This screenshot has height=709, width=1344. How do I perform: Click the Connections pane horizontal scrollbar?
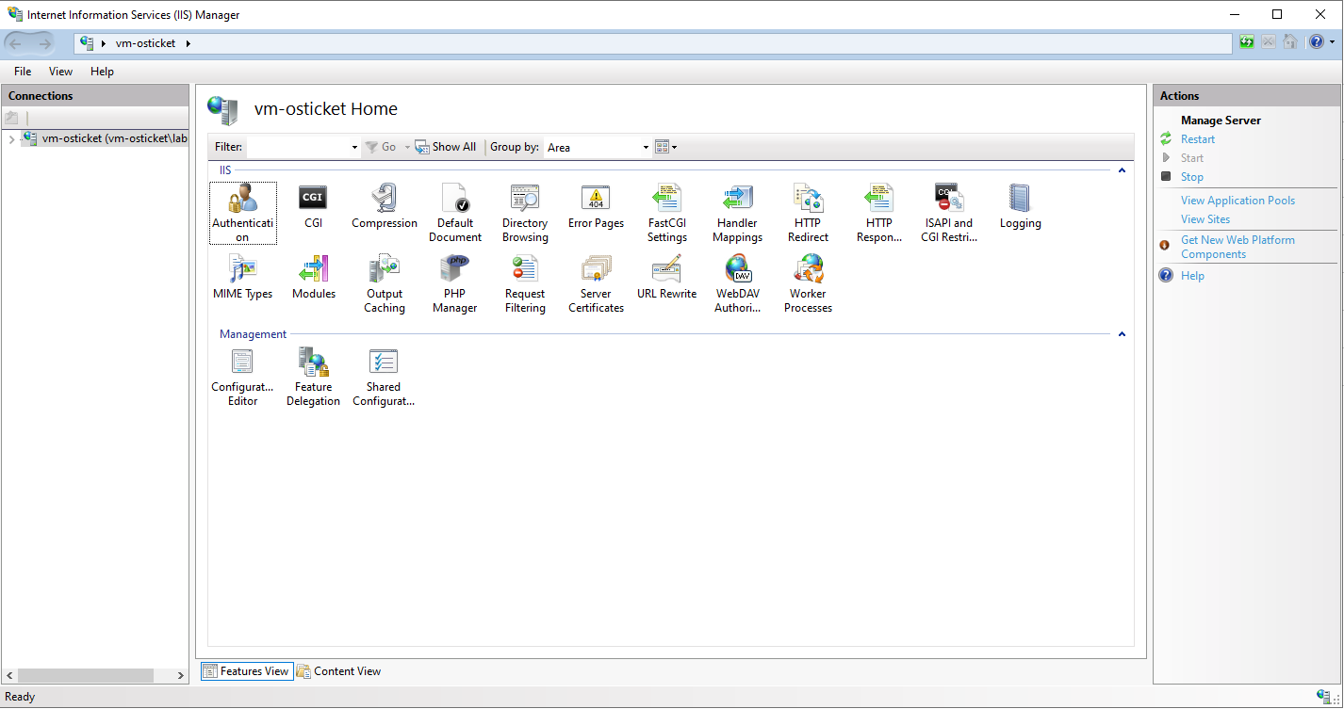click(x=85, y=675)
